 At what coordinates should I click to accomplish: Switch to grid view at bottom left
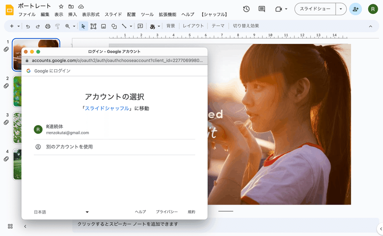[10, 226]
